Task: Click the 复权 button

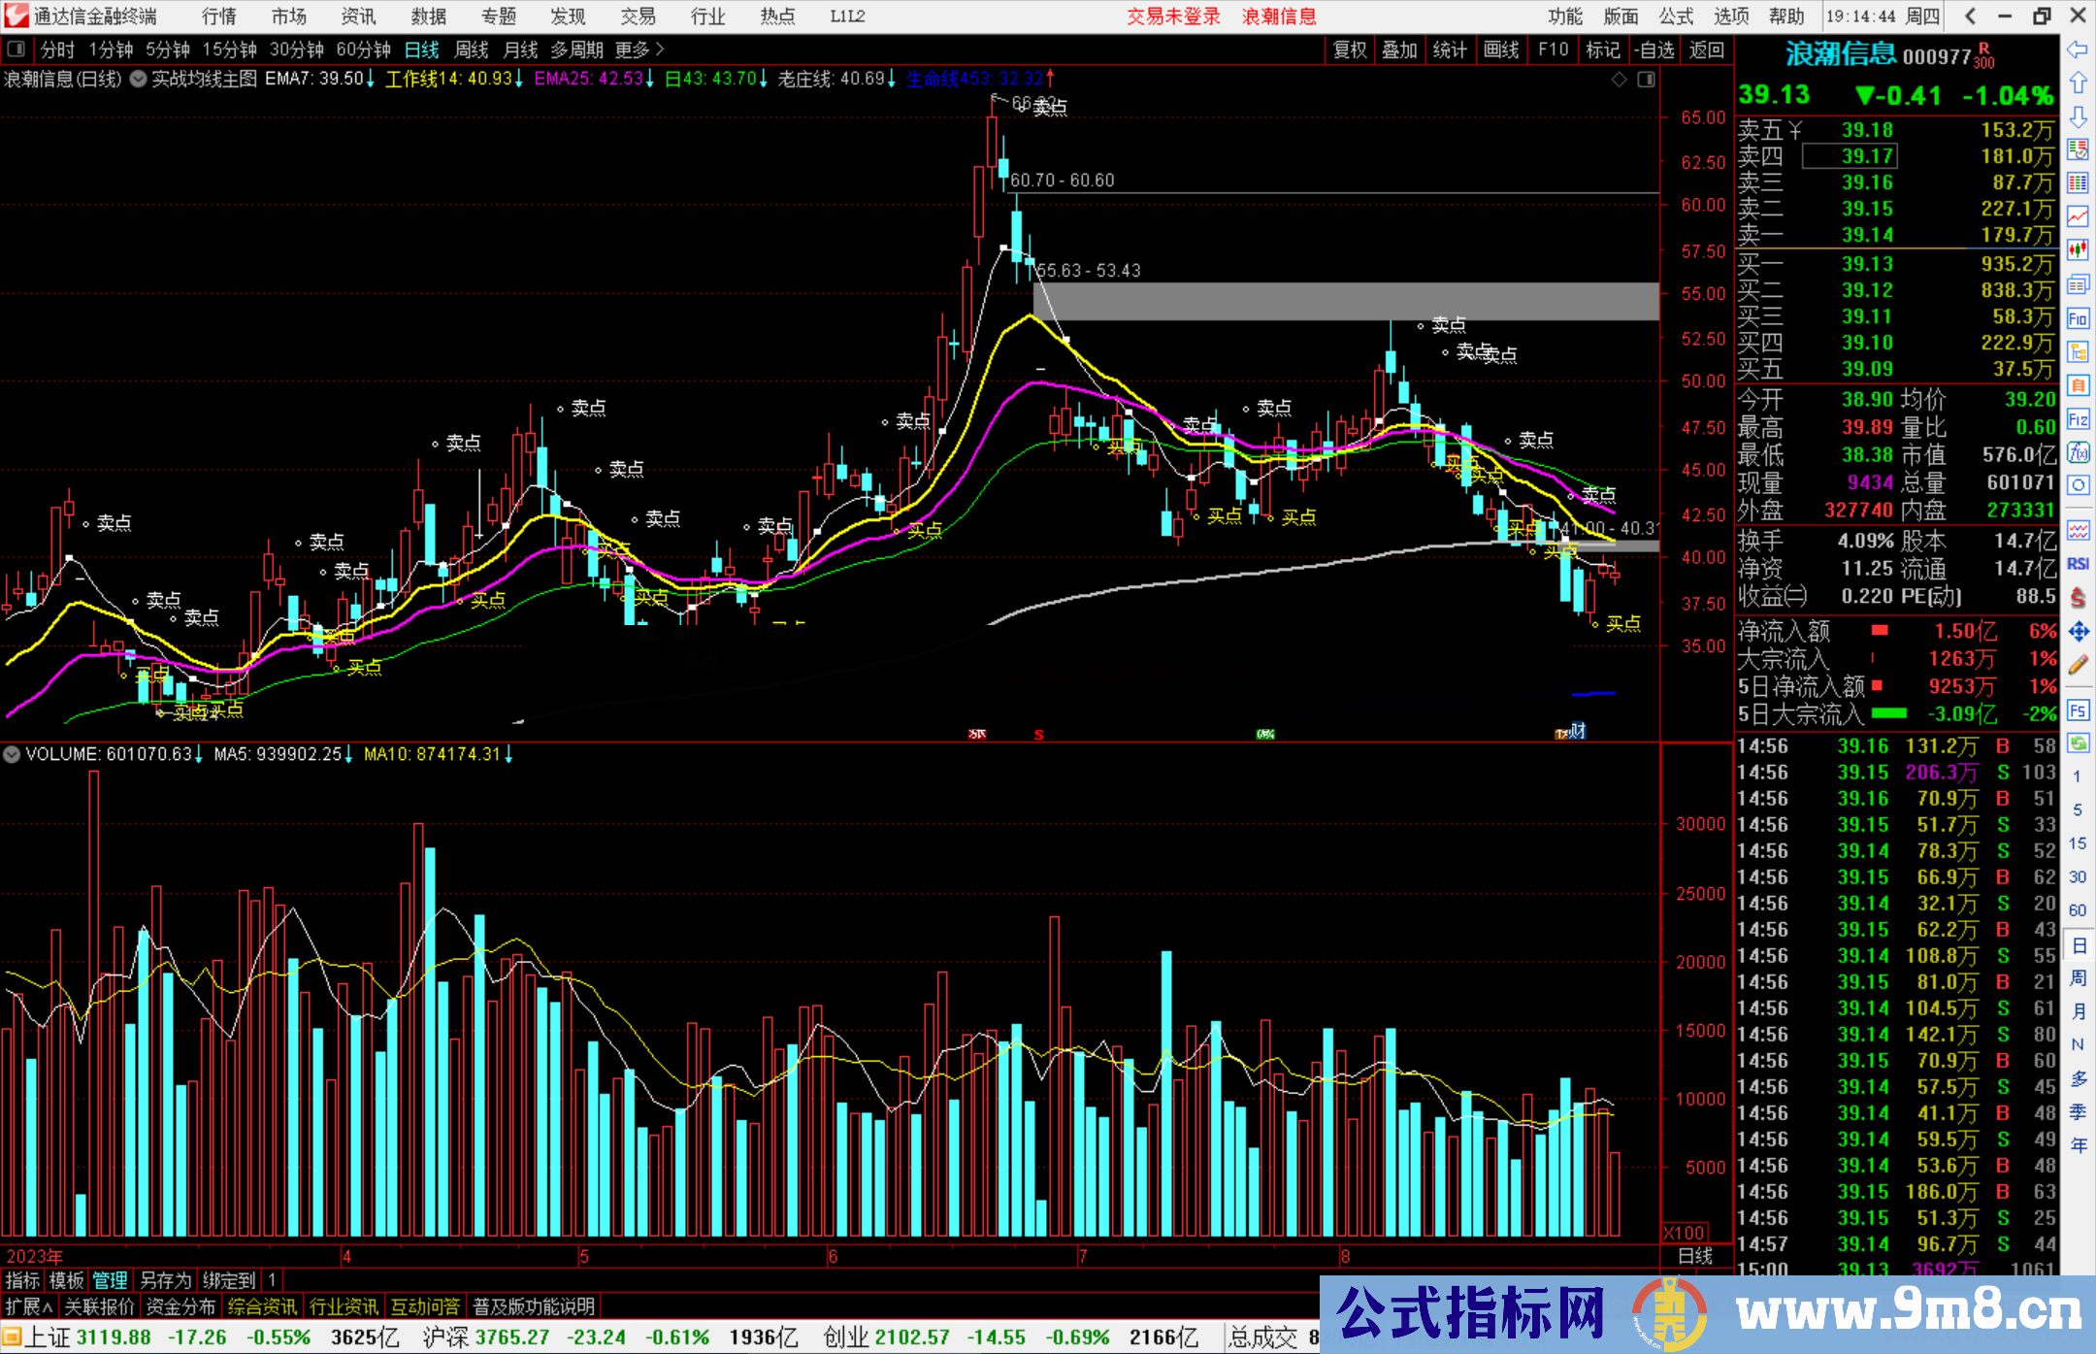Action: pos(1350,49)
